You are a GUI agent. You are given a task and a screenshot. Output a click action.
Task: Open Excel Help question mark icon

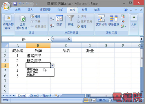126,10
